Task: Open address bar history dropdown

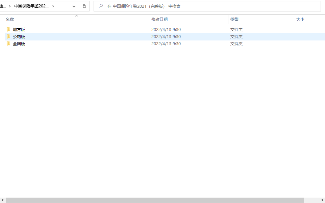Action: (74, 6)
